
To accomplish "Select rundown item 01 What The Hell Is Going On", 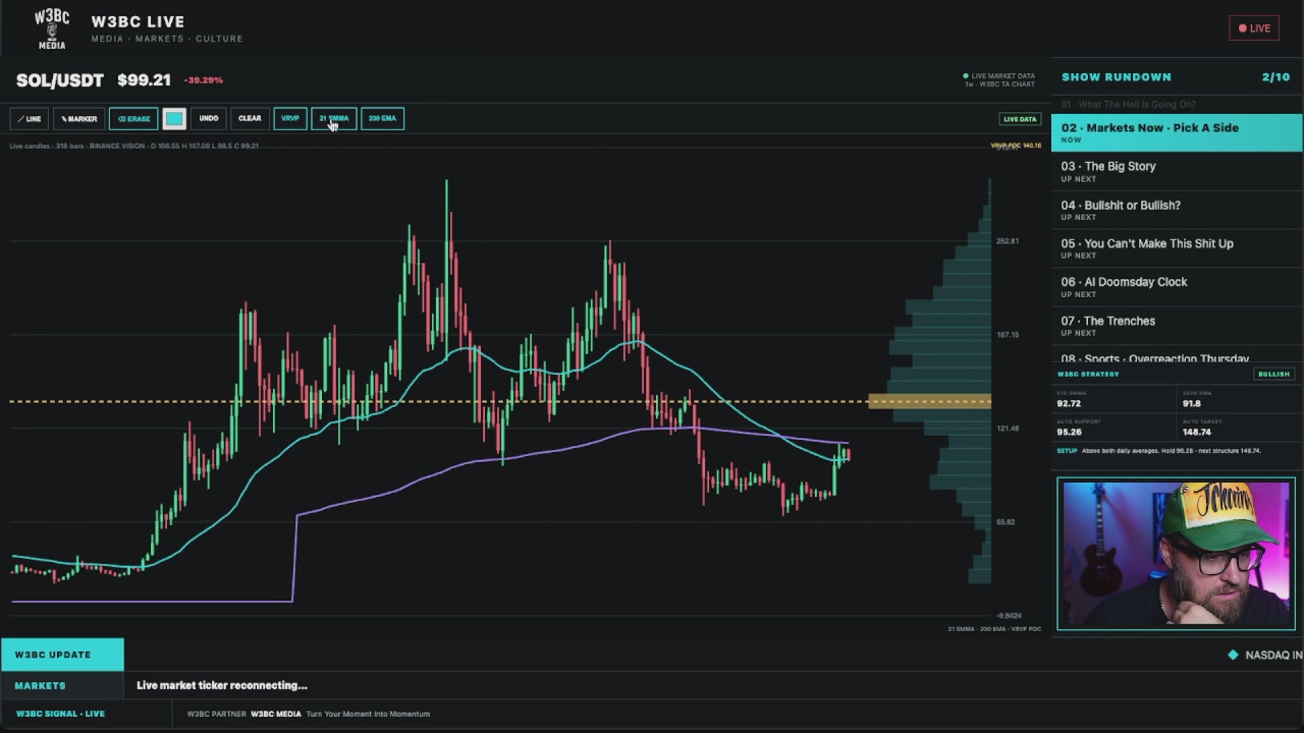I will pyautogui.click(x=1176, y=105).
